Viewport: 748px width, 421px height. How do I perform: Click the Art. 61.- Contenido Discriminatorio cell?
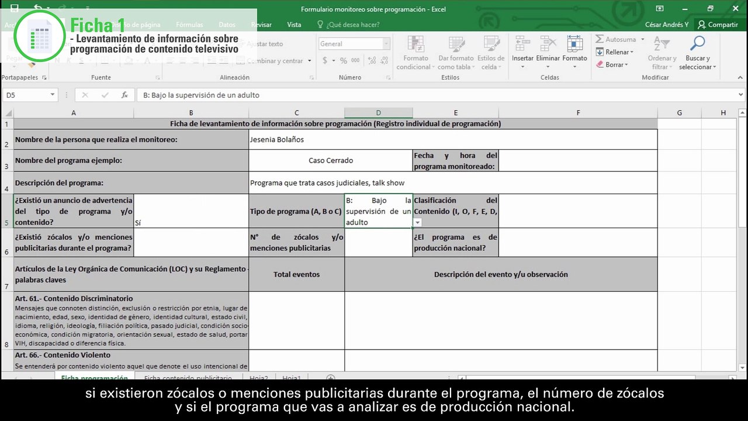point(131,320)
